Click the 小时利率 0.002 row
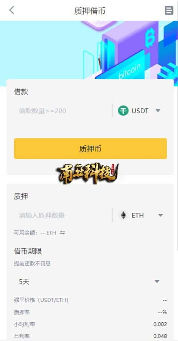Screen dimensions: 178x341 [90, 324]
